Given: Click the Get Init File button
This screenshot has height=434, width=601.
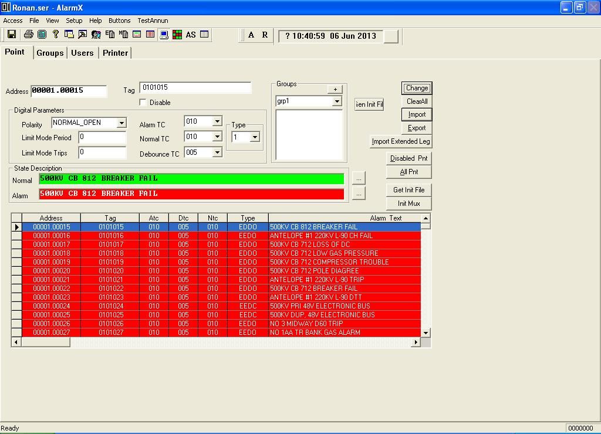Looking at the screenshot, I should click(x=409, y=190).
